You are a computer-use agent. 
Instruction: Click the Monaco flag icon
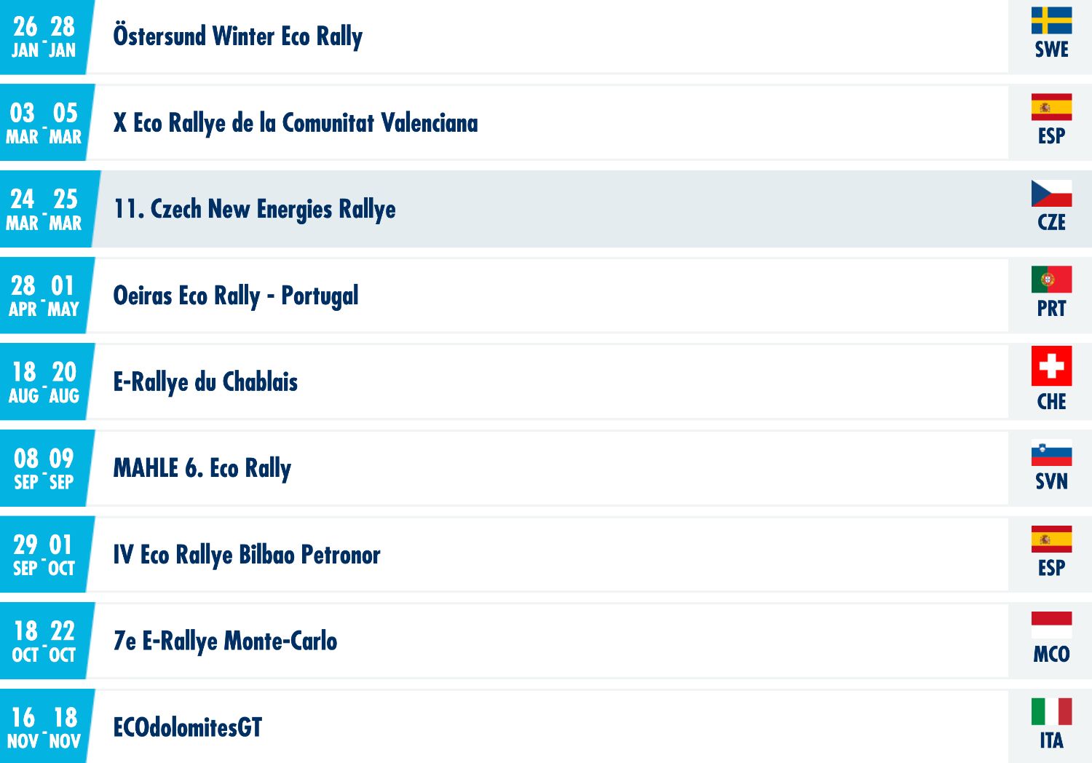tap(1051, 625)
